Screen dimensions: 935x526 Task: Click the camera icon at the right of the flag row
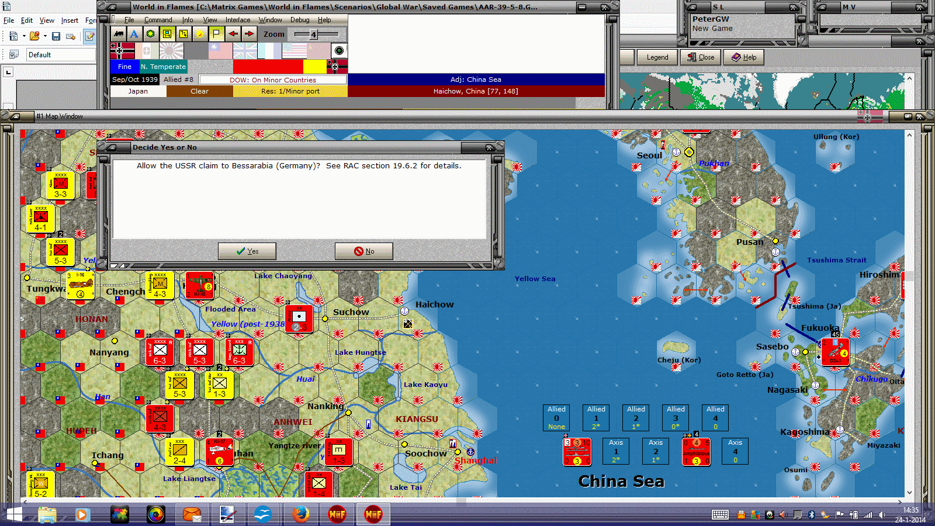point(338,50)
